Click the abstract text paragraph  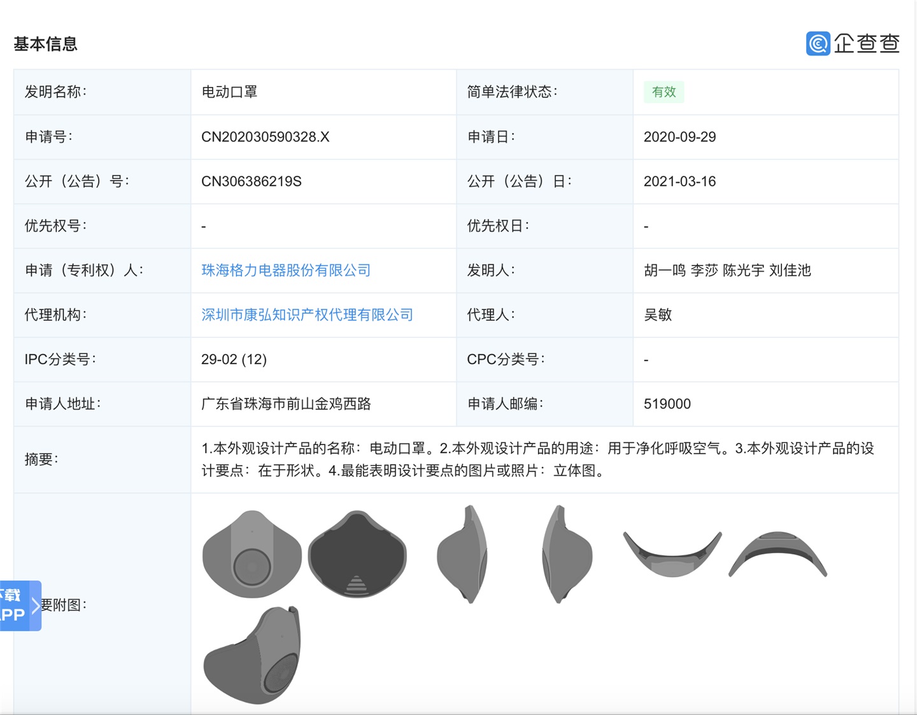coord(537,459)
